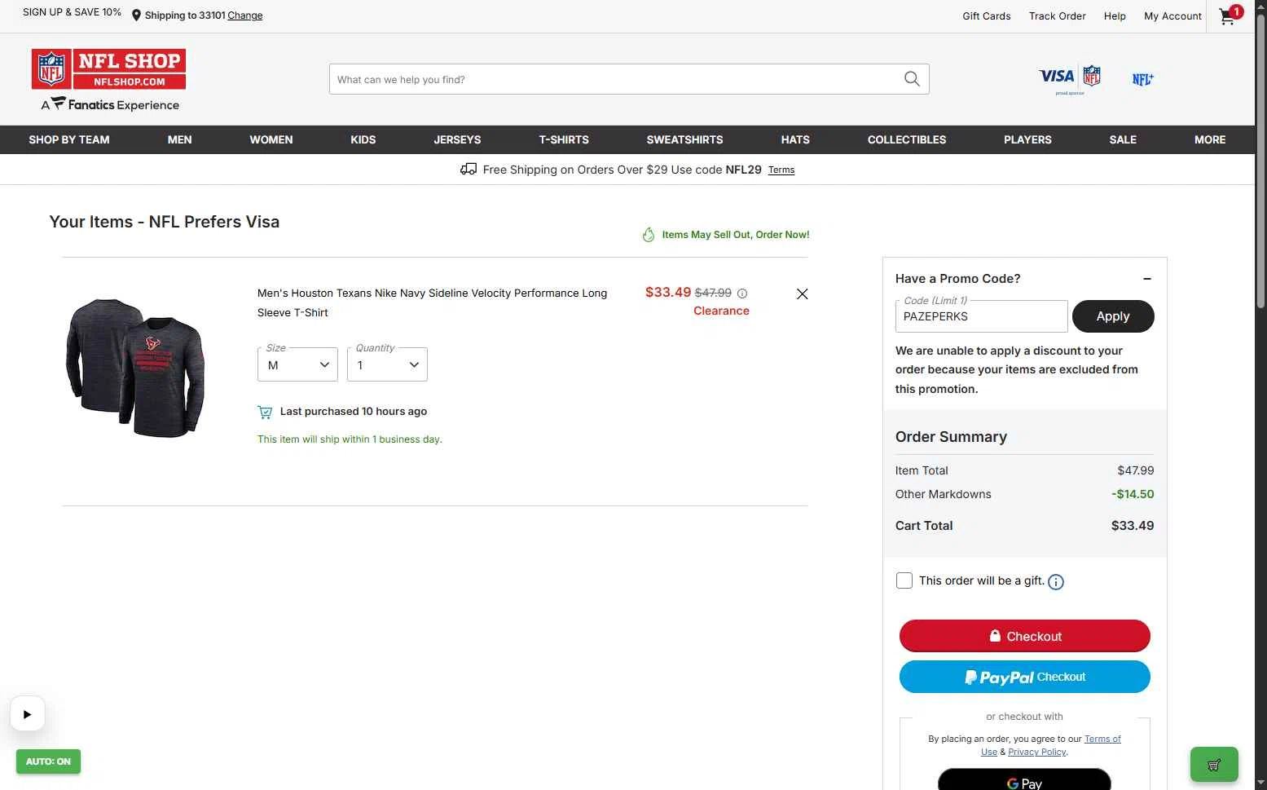Remove the Texans shirt with X icon
The height and width of the screenshot is (790, 1267).
(802, 294)
